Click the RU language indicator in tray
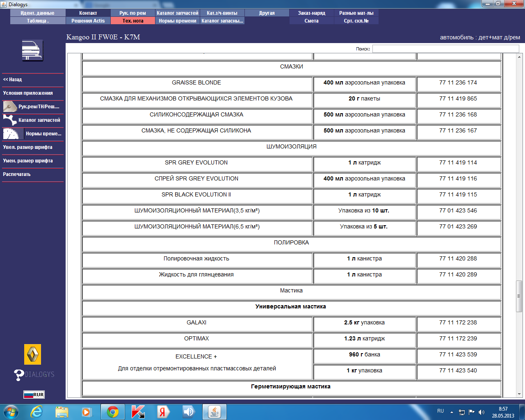 click(441, 411)
